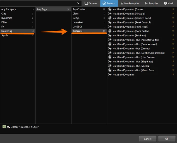Star the plain MultiBandDynamics preset
177x143 pixels.
(173, 74)
